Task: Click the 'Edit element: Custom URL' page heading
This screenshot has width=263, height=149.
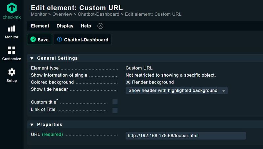Action: pyautogui.click(x=77, y=8)
